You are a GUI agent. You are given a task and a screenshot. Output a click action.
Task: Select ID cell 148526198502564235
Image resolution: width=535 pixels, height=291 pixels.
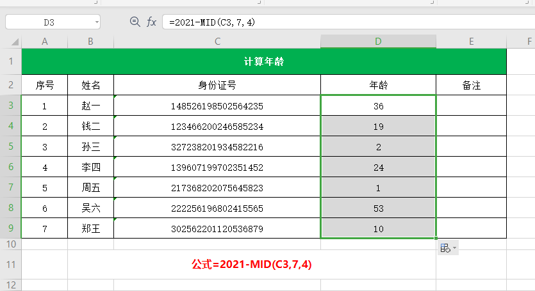217,106
